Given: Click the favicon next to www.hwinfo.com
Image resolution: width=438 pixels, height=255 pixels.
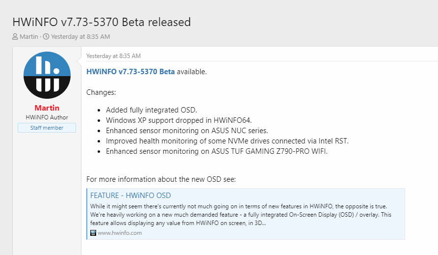Looking at the screenshot, I should tap(93, 233).
